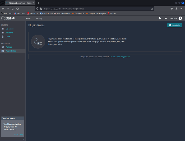Open the Firefox downloads icon

tap(176, 9)
